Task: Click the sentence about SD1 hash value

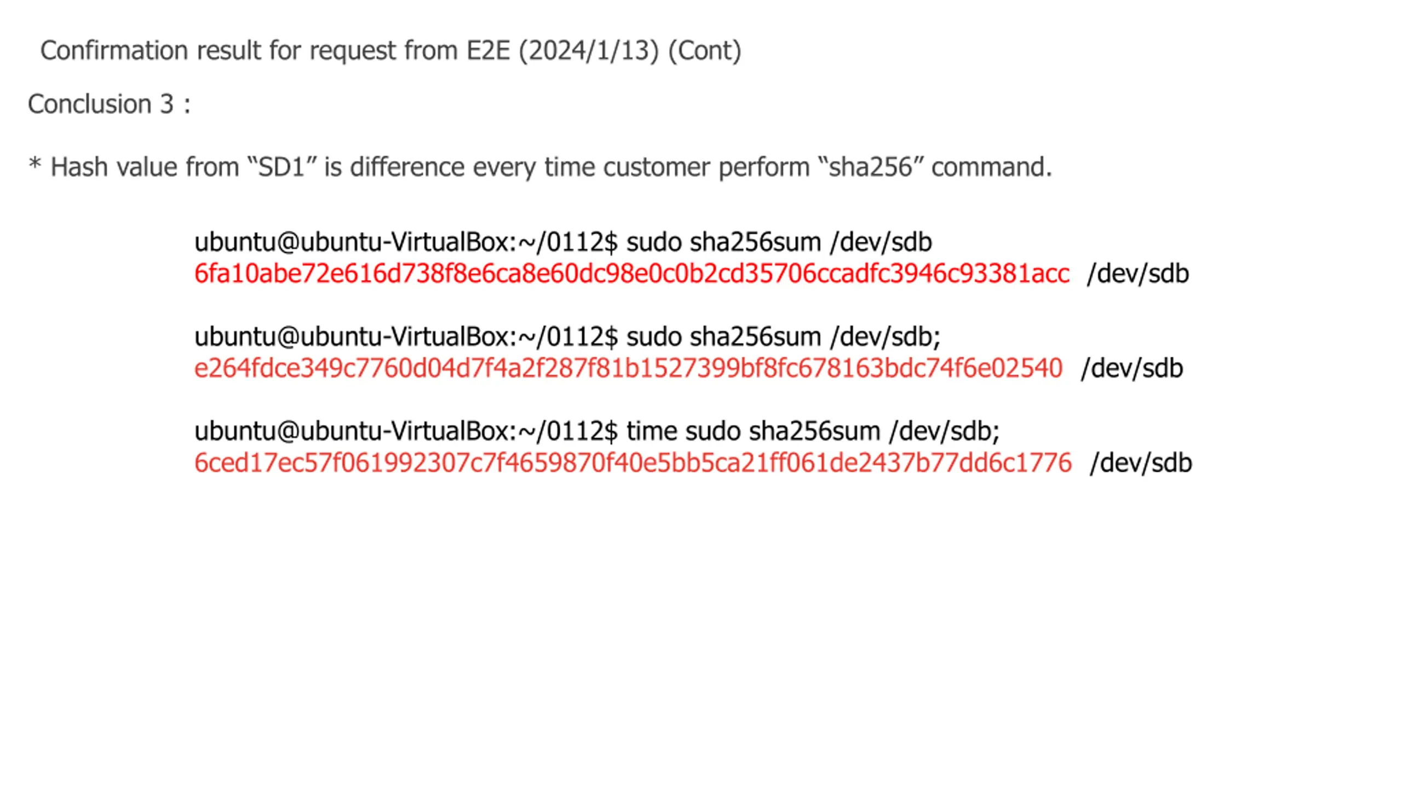Action: coord(540,167)
